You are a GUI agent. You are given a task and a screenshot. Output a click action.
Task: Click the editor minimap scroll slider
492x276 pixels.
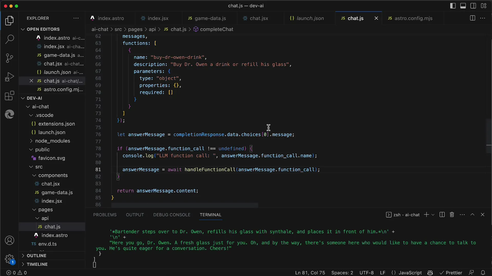tap(489, 136)
